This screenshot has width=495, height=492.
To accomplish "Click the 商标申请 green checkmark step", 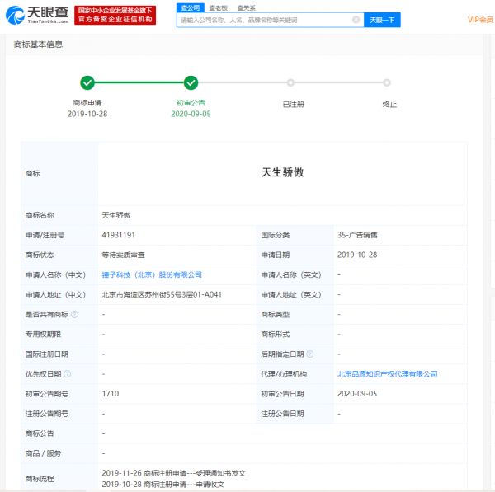I will (87, 82).
